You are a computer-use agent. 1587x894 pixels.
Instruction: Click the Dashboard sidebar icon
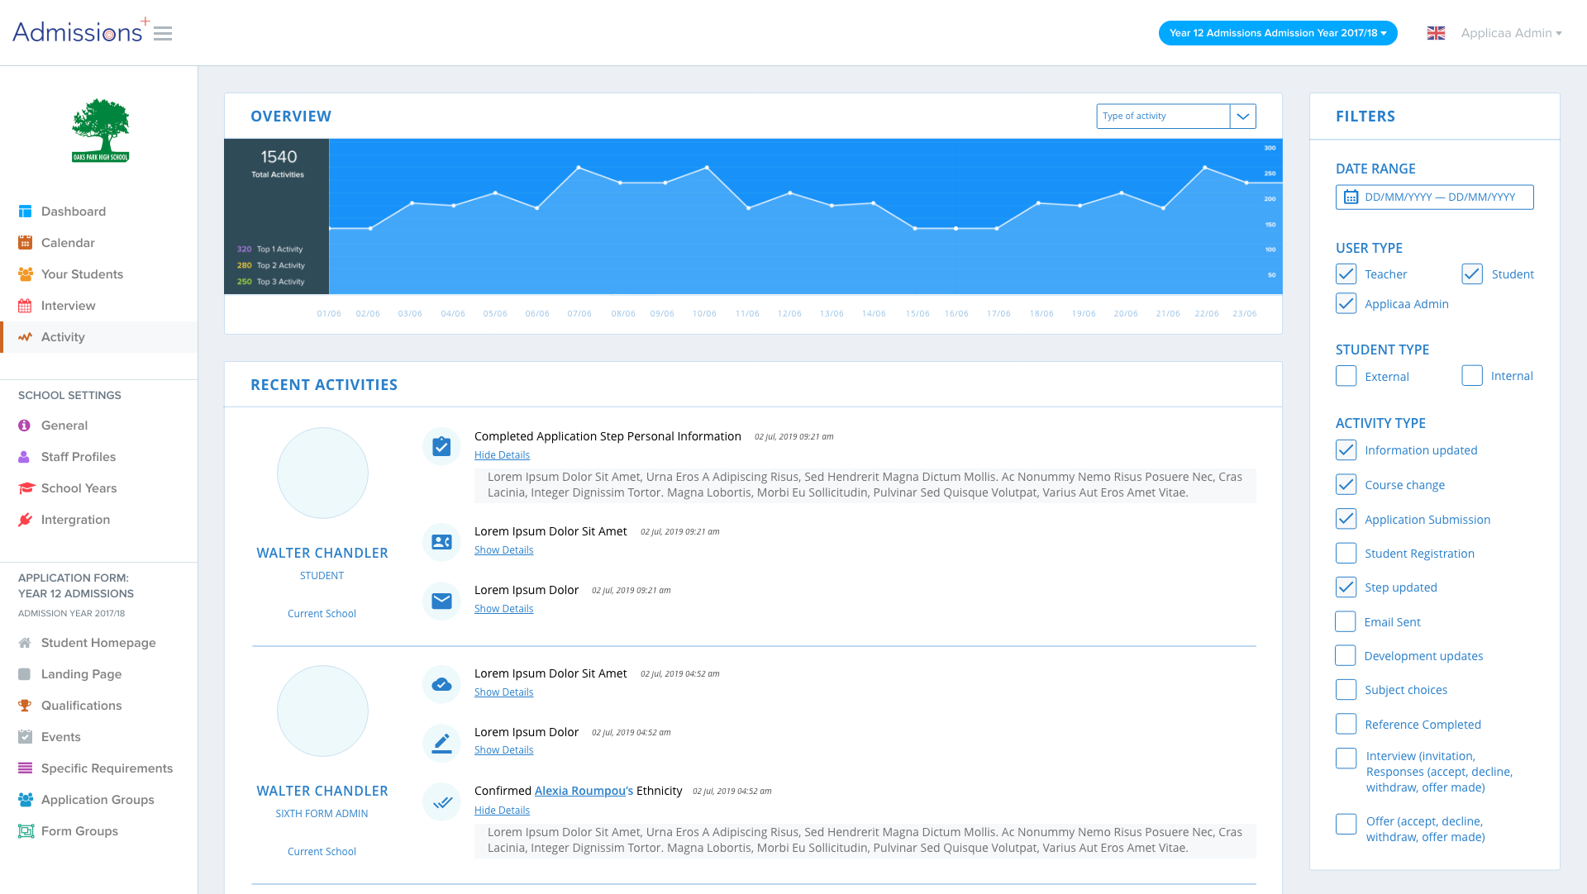point(25,212)
